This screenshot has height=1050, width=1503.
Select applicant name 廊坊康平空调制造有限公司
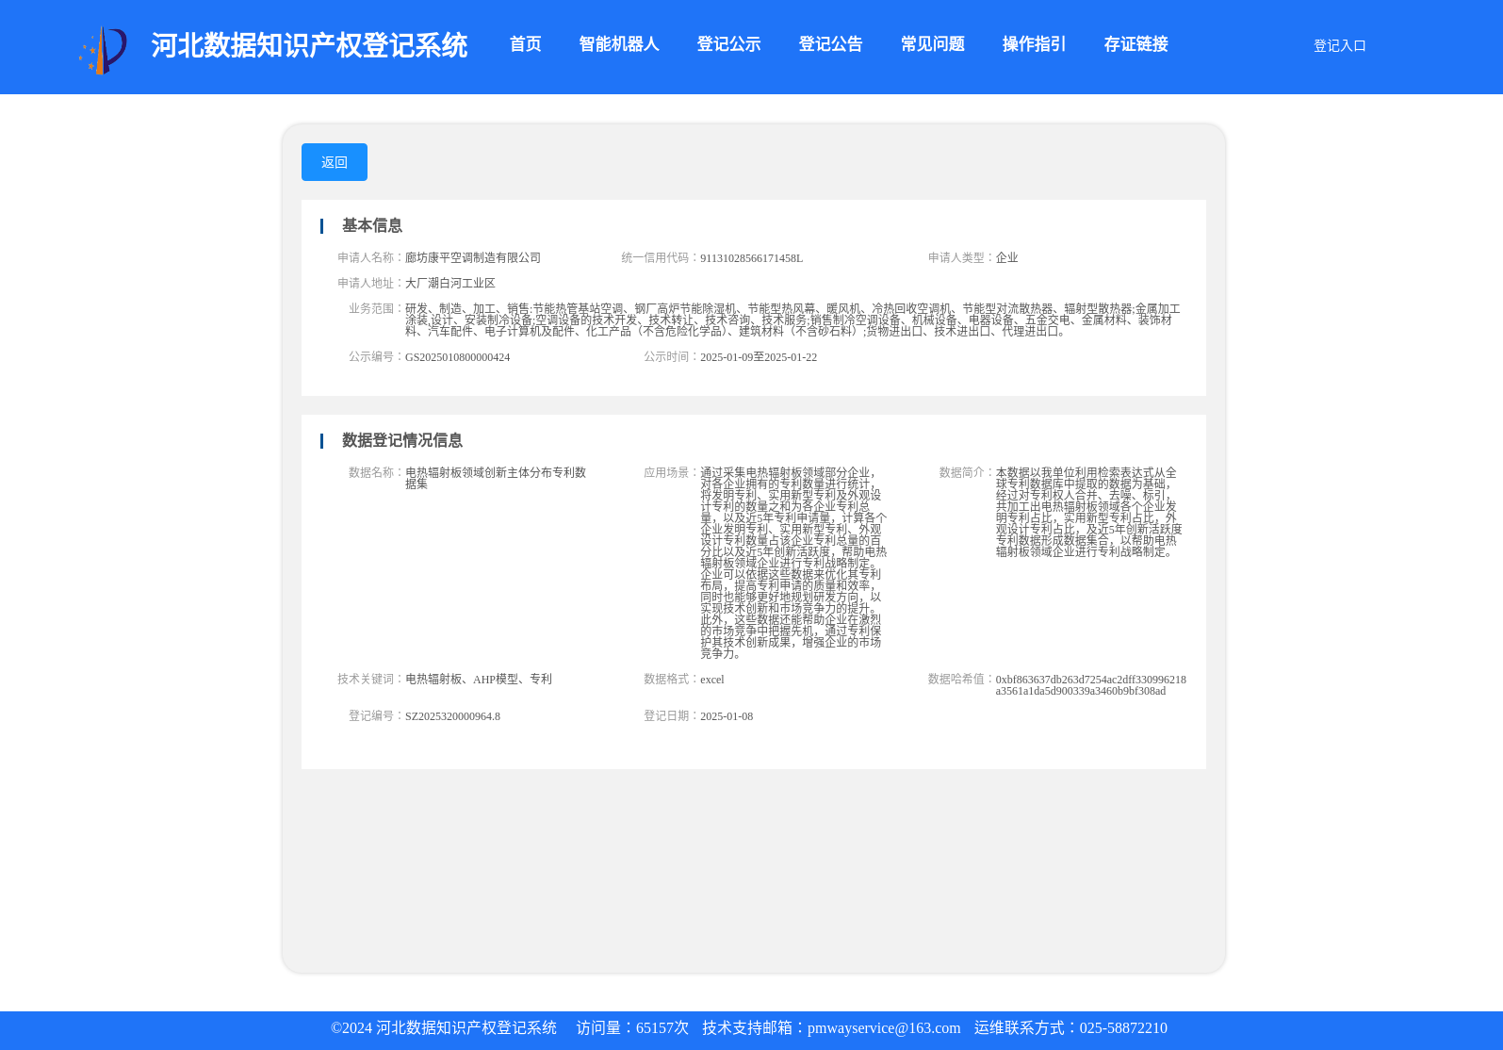[473, 257]
